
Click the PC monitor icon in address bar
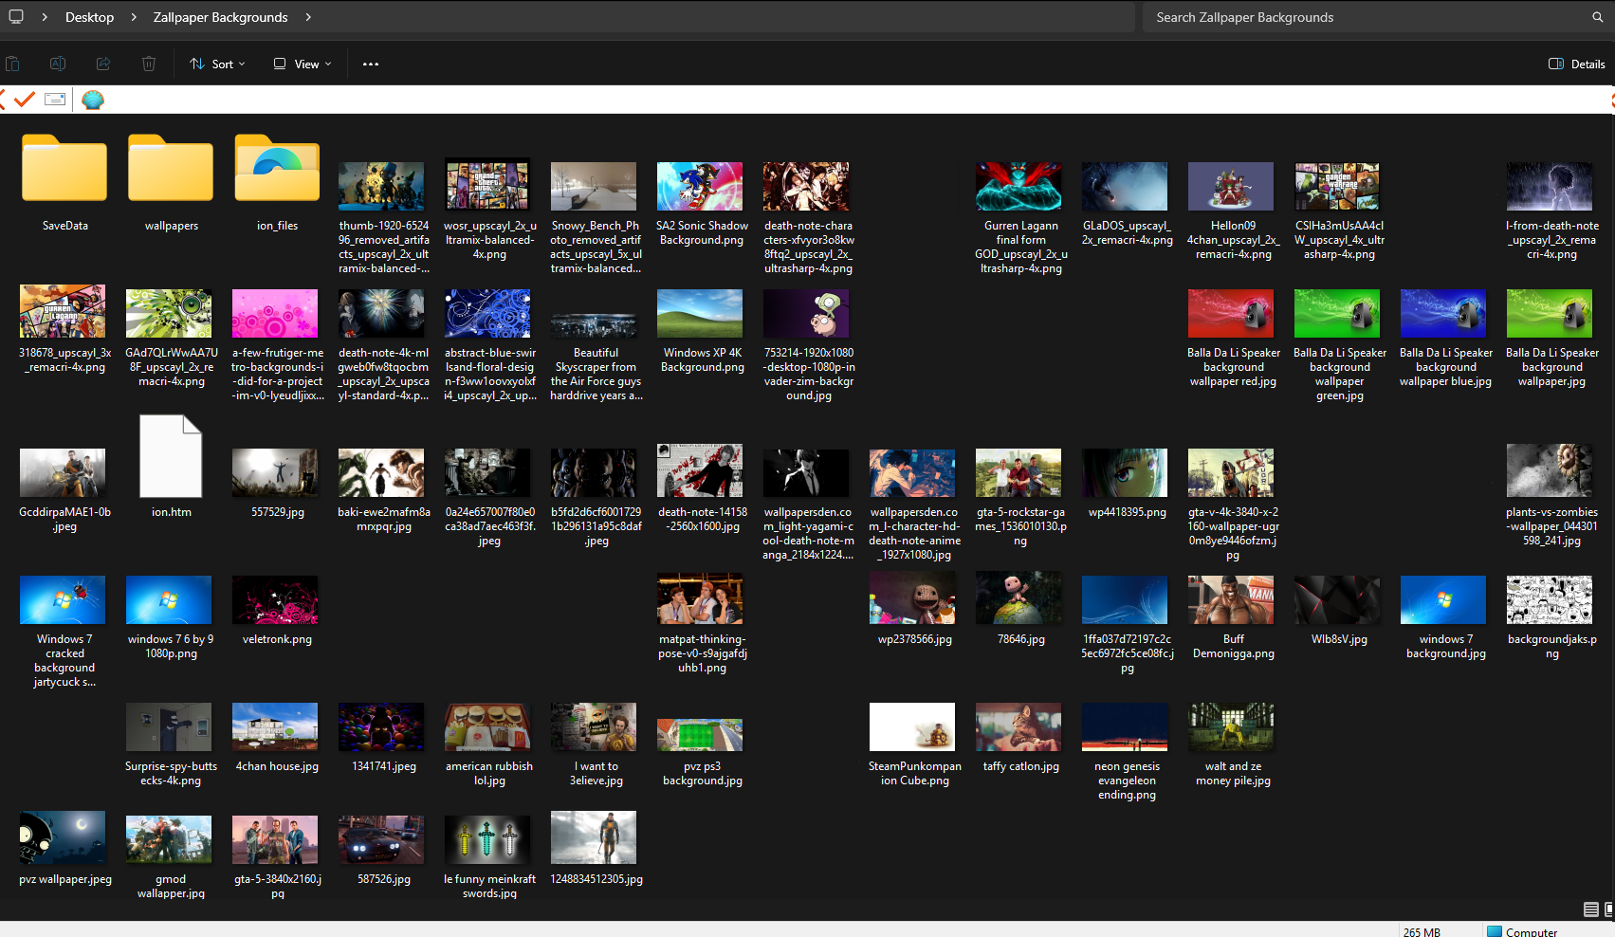coord(16,17)
